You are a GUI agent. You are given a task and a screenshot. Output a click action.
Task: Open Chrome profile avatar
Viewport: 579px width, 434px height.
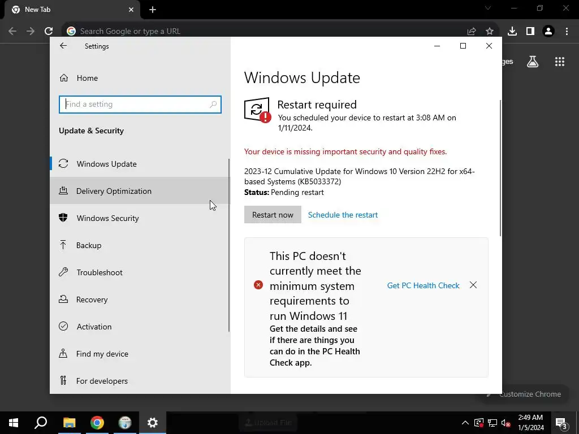548,32
